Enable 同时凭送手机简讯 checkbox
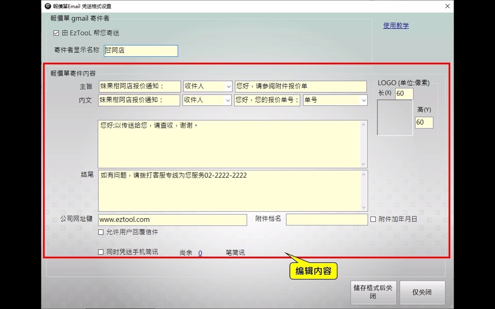The image size is (495, 309). click(x=101, y=252)
